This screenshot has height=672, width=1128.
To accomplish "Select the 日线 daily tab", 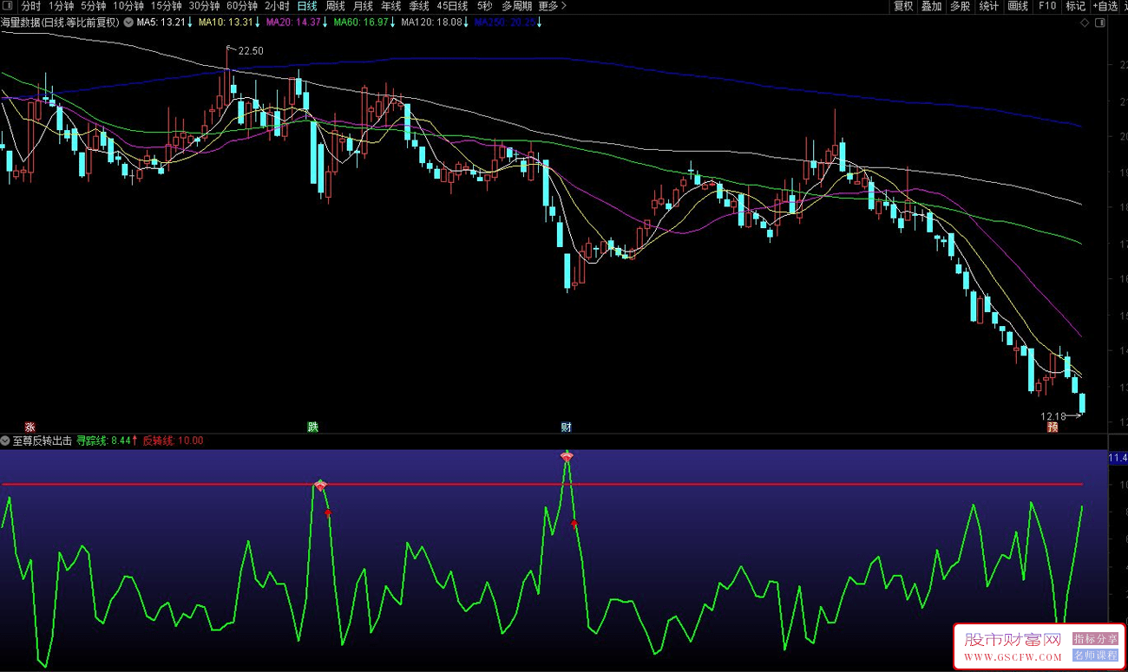I will [x=307, y=6].
